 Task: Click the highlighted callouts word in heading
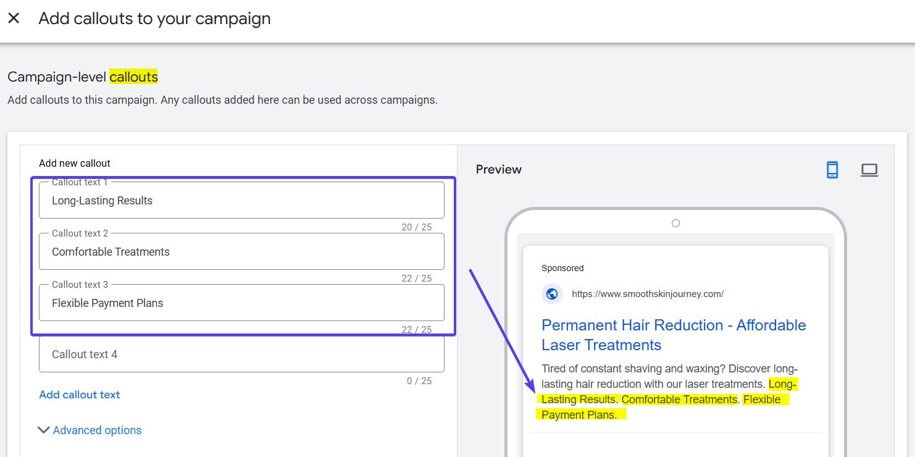[x=133, y=77]
